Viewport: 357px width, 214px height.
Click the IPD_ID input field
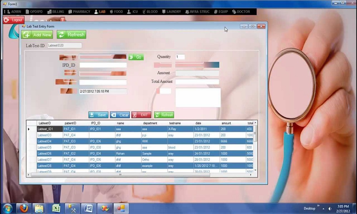pos(103,65)
